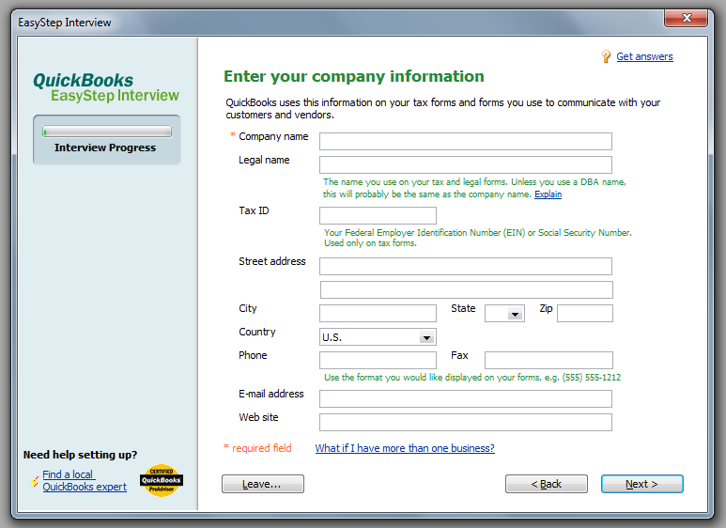Click the E-mail address label
This screenshot has width=726, height=528.
270,394
